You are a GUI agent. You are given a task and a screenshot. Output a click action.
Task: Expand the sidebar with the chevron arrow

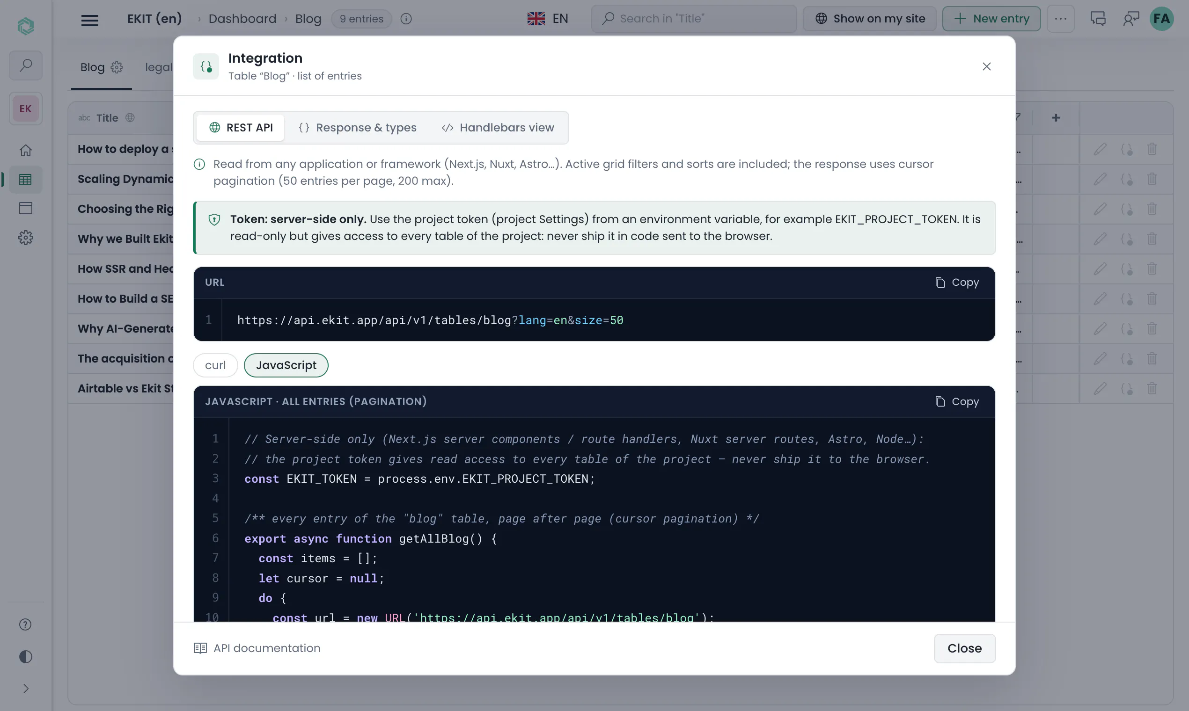click(25, 689)
